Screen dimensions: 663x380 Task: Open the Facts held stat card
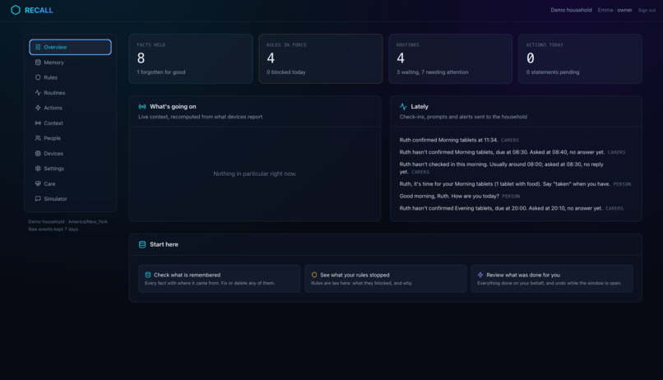[x=191, y=58]
